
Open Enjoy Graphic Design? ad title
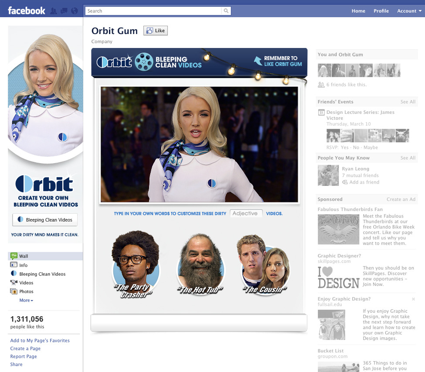pyautogui.click(x=344, y=299)
